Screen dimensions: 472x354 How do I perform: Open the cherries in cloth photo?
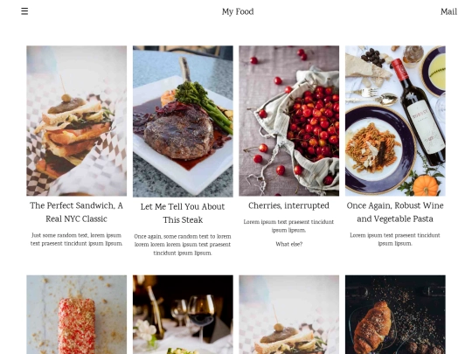click(x=289, y=121)
